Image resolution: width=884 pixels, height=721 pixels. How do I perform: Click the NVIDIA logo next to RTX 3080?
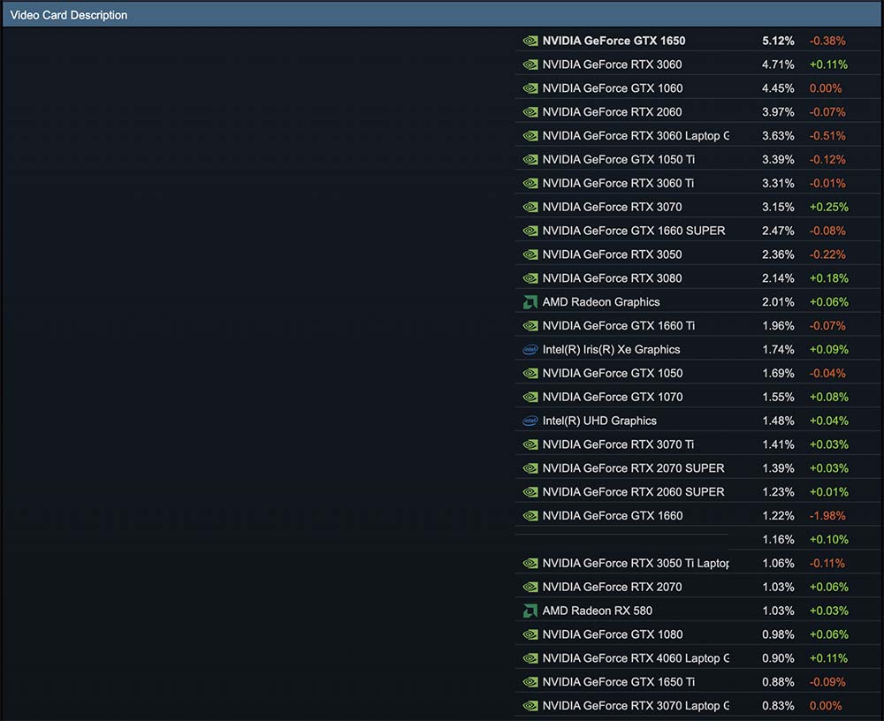click(x=530, y=278)
